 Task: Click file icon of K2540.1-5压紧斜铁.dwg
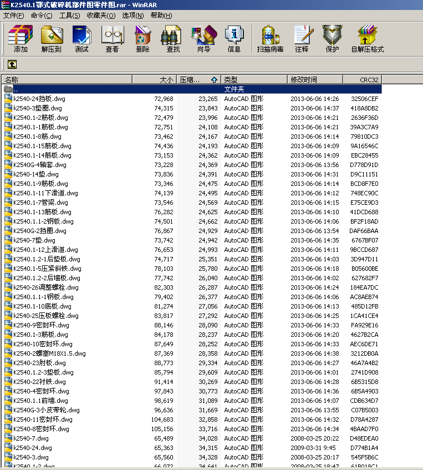[8, 269]
